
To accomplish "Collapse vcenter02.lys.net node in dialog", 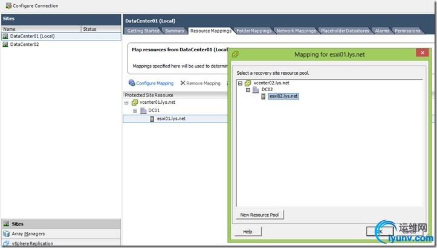I will pos(240,83).
